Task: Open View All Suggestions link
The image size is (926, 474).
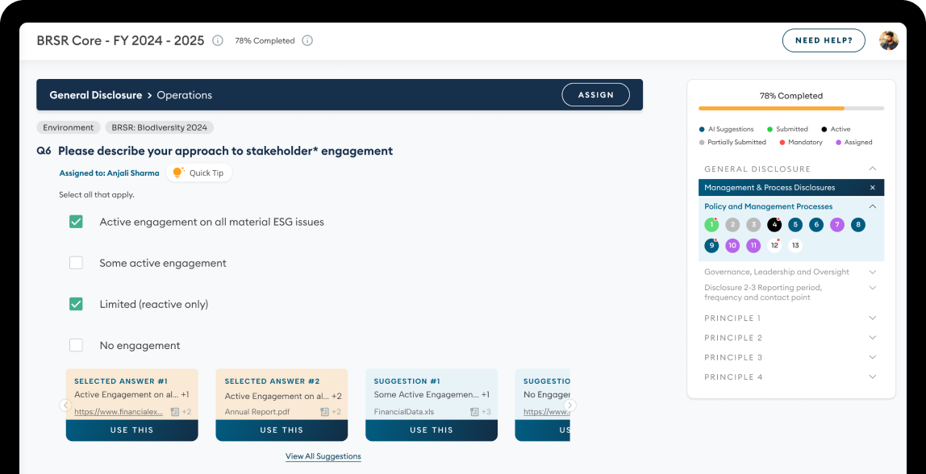Action: tap(323, 456)
